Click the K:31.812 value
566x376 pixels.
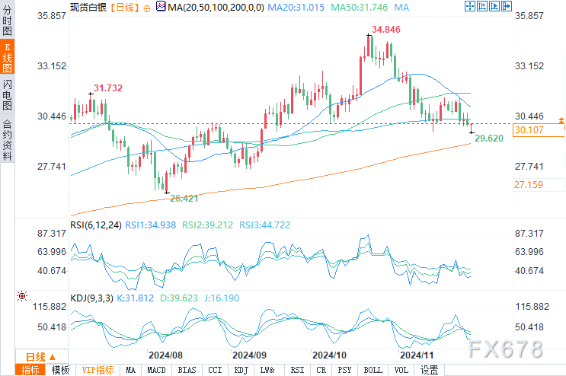(x=136, y=298)
